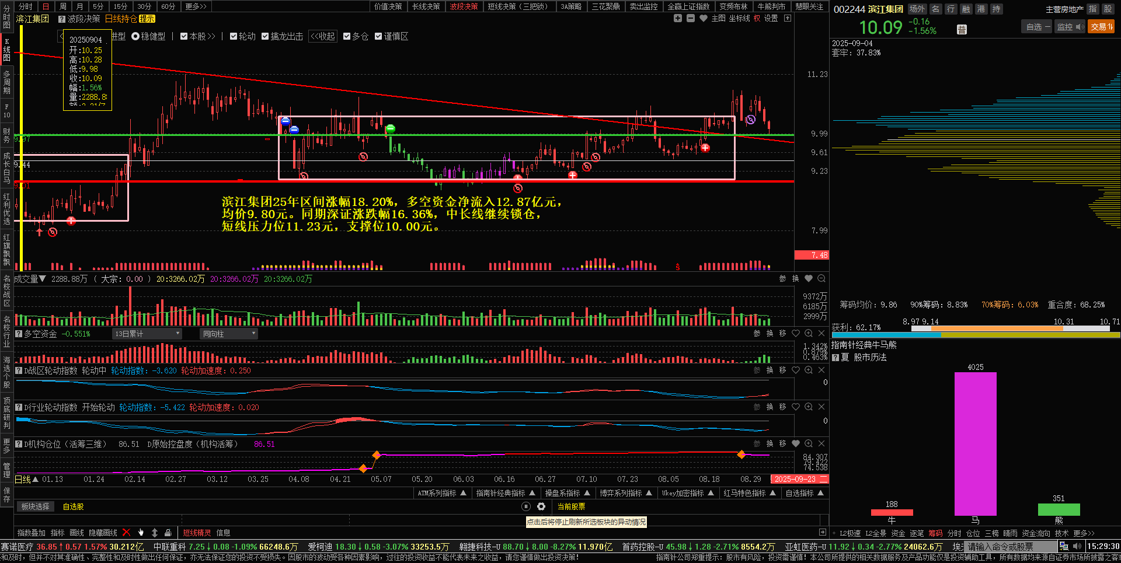Click the filled heart icon on D机构仓位 panel

tap(796, 443)
